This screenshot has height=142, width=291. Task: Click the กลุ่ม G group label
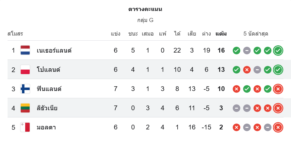click(145, 20)
